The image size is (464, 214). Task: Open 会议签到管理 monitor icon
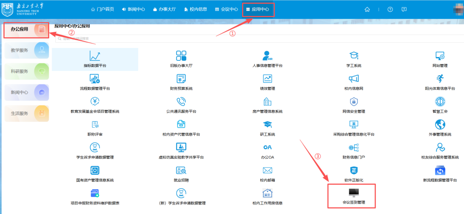(x=354, y=193)
